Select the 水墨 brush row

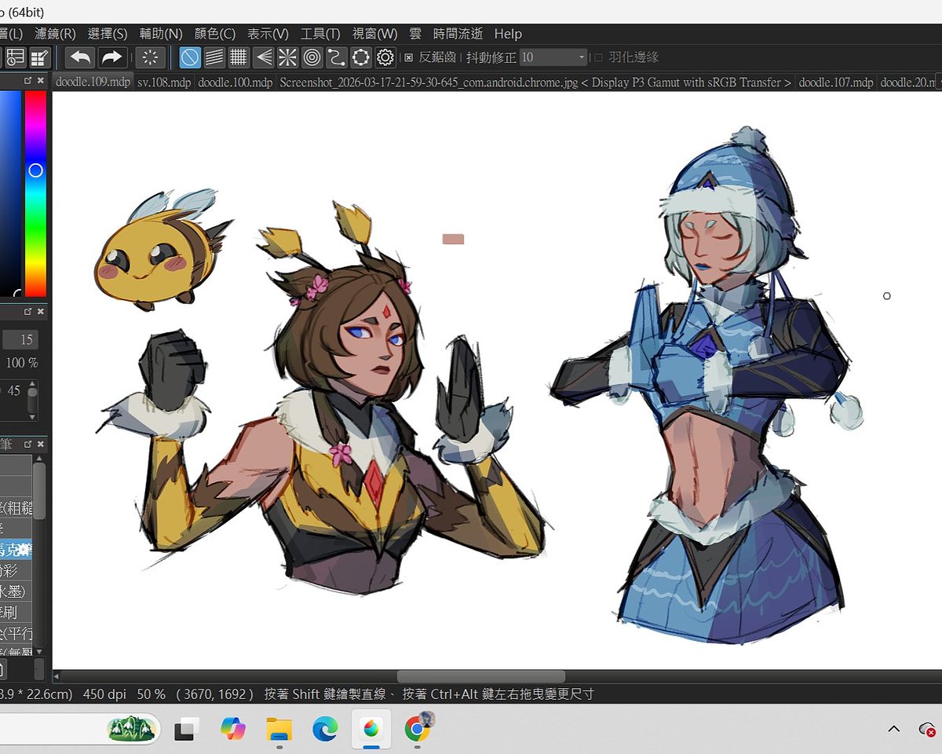(16, 591)
